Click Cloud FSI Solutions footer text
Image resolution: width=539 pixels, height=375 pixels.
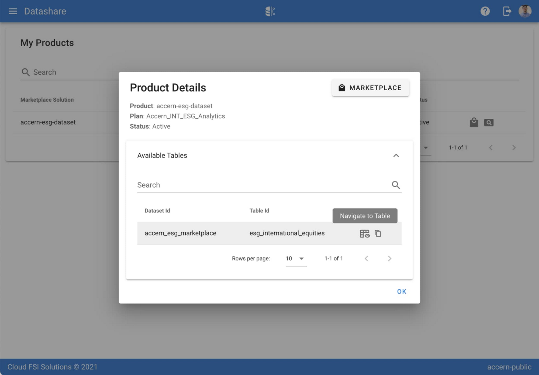coord(52,367)
